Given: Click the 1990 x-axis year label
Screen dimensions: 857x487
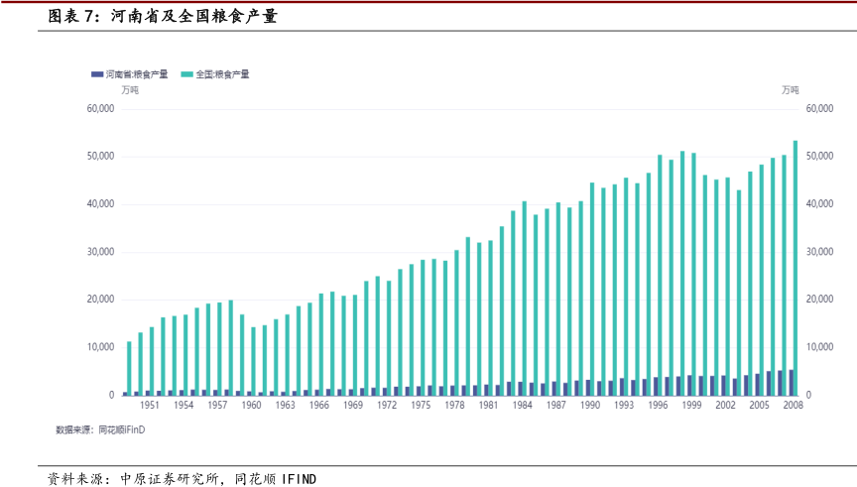Looking at the screenshot, I should tap(590, 406).
